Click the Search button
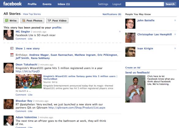Viewport: 179px width, 128px height. tap(170, 4)
